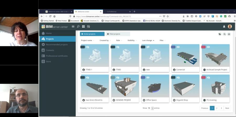Click browser back arrow

[42, 16]
